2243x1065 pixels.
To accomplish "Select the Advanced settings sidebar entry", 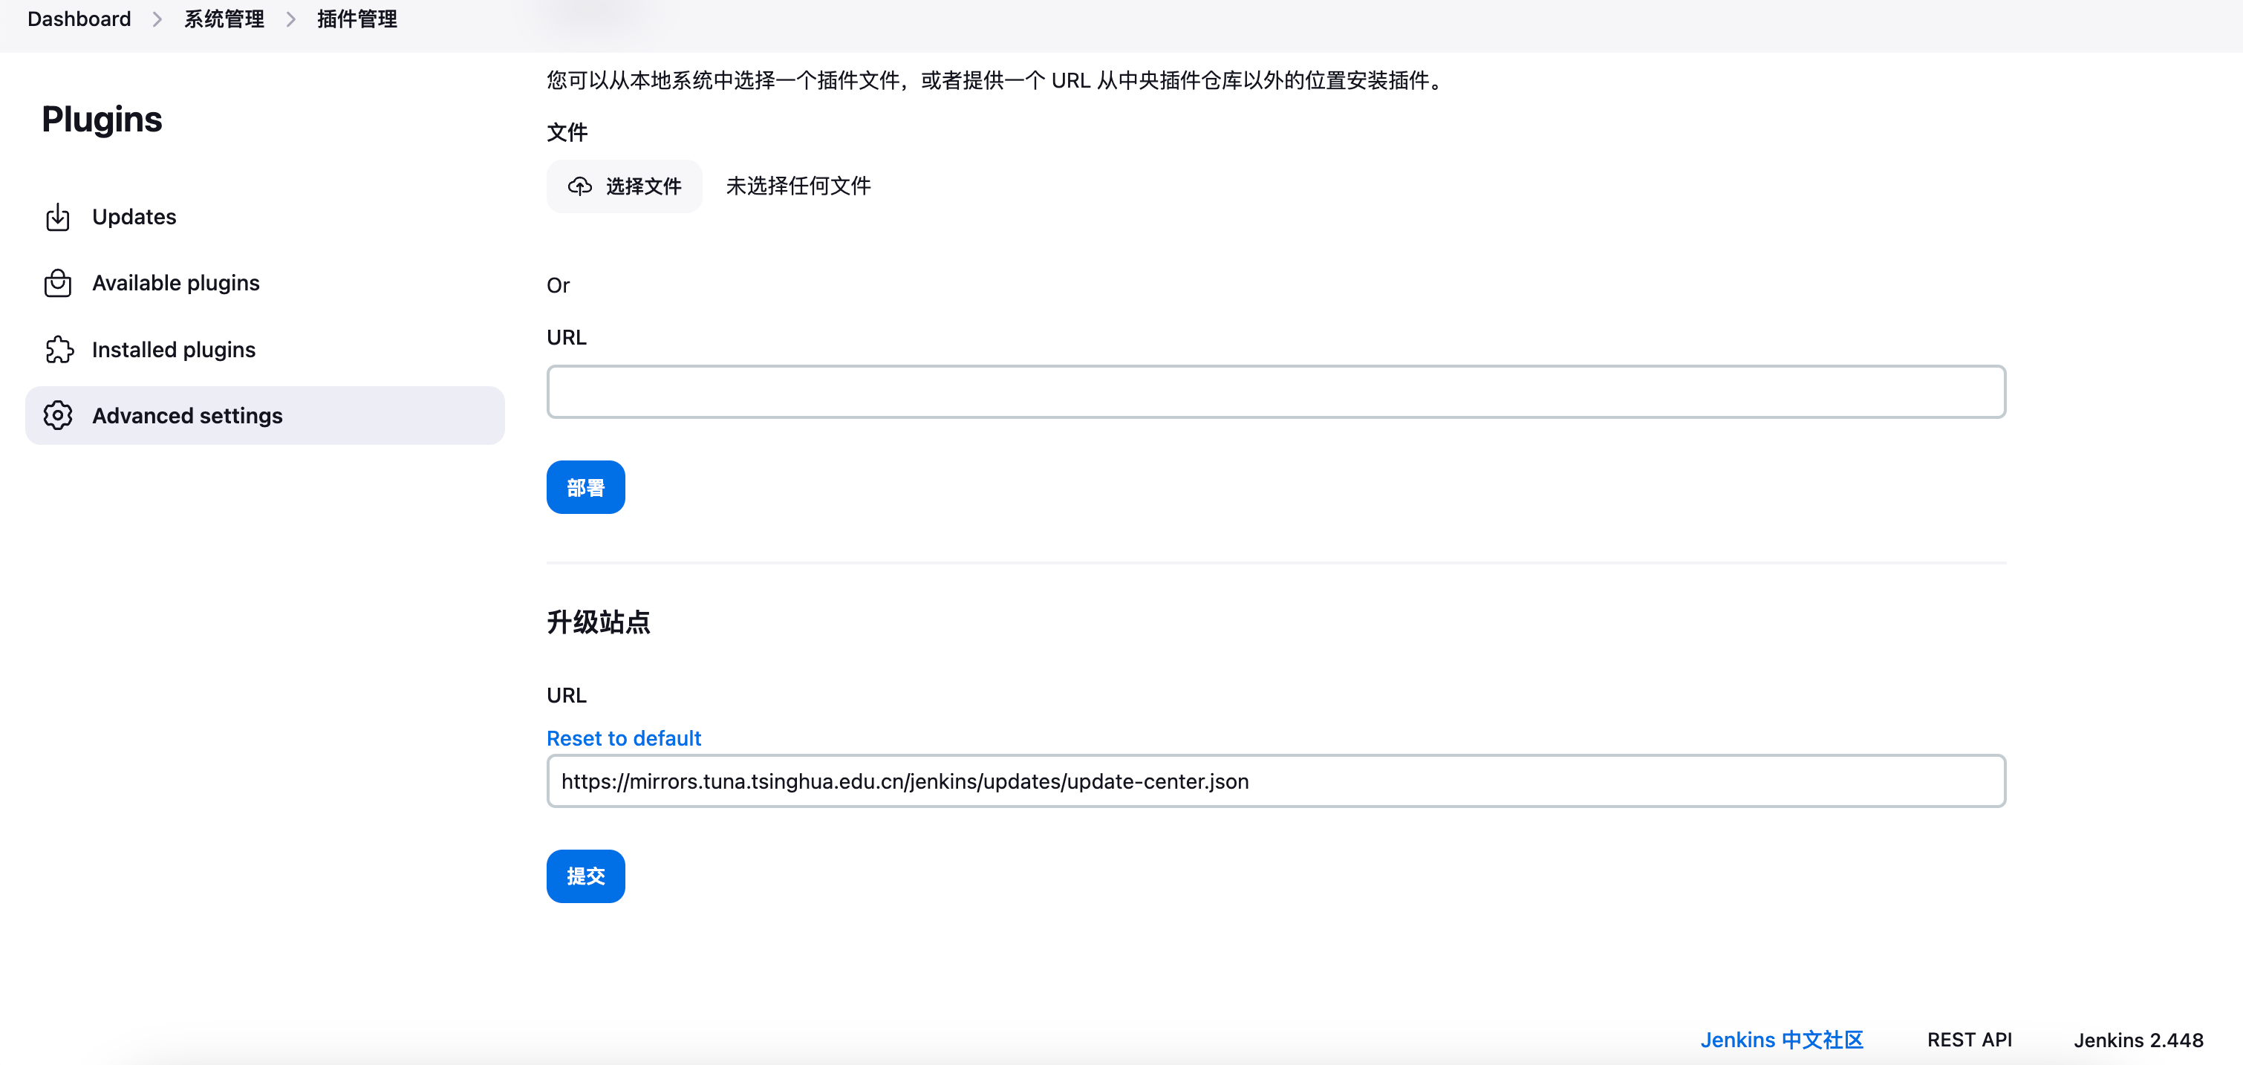I will click(187, 415).
